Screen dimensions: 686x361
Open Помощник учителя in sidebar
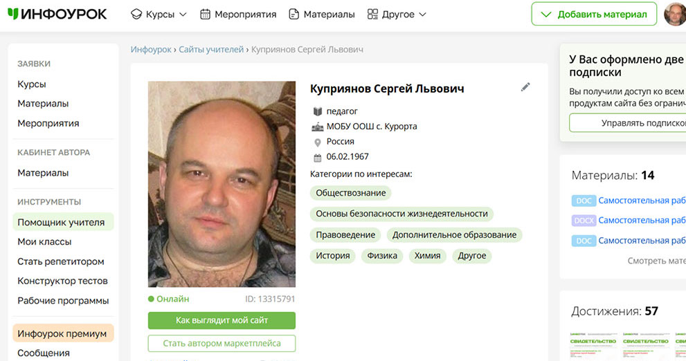point(63,222)
